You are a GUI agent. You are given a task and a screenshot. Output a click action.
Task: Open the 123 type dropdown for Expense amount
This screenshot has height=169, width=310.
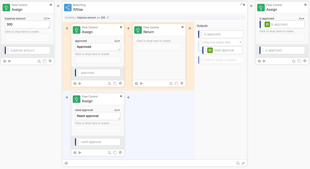[x=46, y=18]
